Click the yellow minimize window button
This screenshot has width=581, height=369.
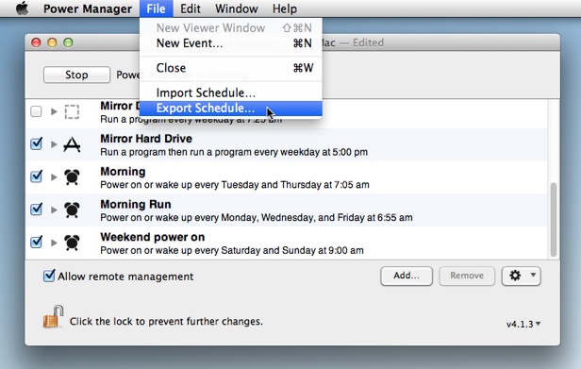pyautogui.click(x=52, y=42)
